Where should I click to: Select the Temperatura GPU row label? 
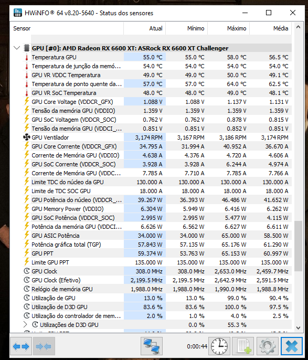pyautogui.click(x=54, y=57)
